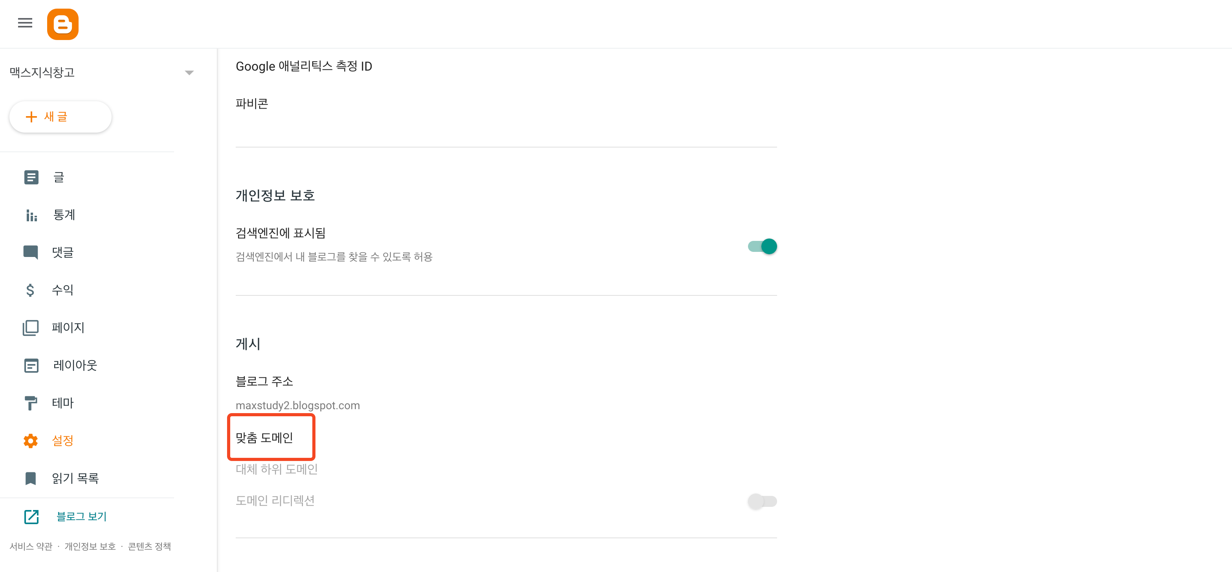Select the 읽기 목록 sidebar entry
Image resolution: width=1232 pixels, height=572 pixels.
[75, 478]
